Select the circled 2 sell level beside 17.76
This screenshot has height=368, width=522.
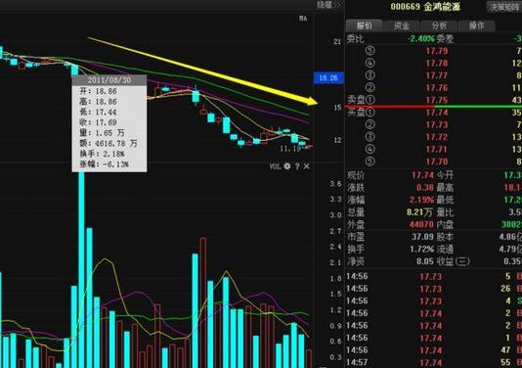click(370, 88)
